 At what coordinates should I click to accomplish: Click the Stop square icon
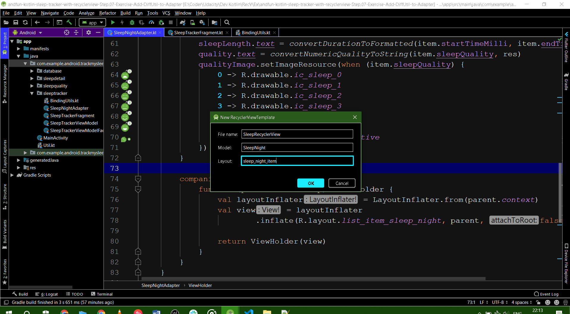click(171, 22)
